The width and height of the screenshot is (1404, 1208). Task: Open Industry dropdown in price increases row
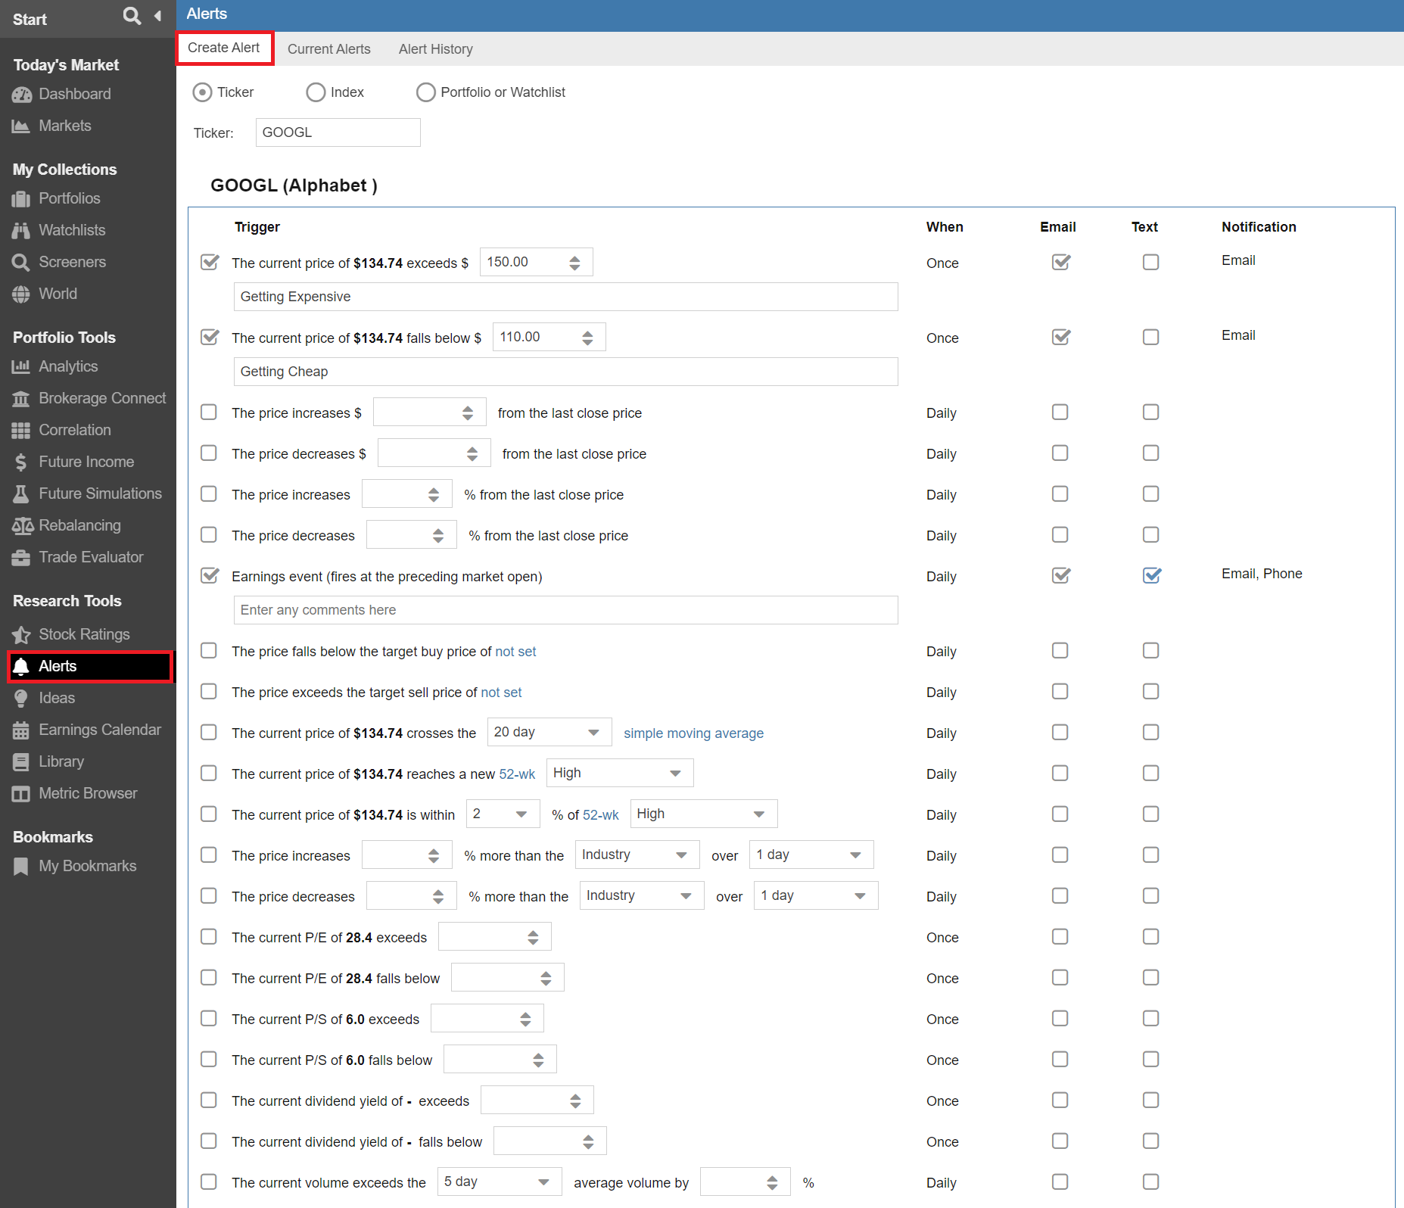tap(637, 855)
